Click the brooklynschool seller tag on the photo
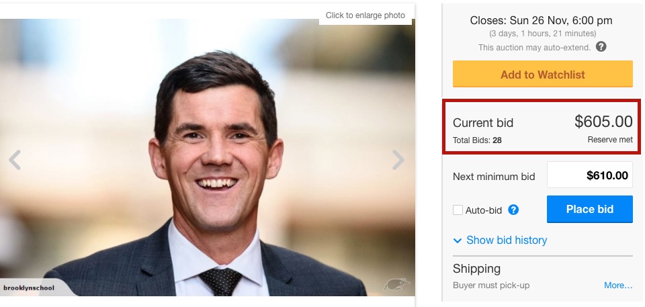645x307 pixels. [29, 288]
